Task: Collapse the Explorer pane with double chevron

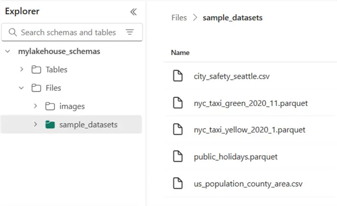Action: 133,12
